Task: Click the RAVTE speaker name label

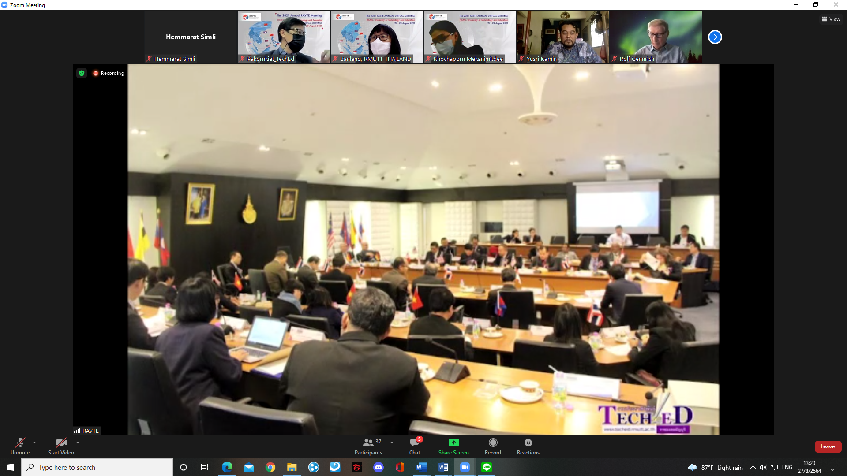Action: (87, 431)
